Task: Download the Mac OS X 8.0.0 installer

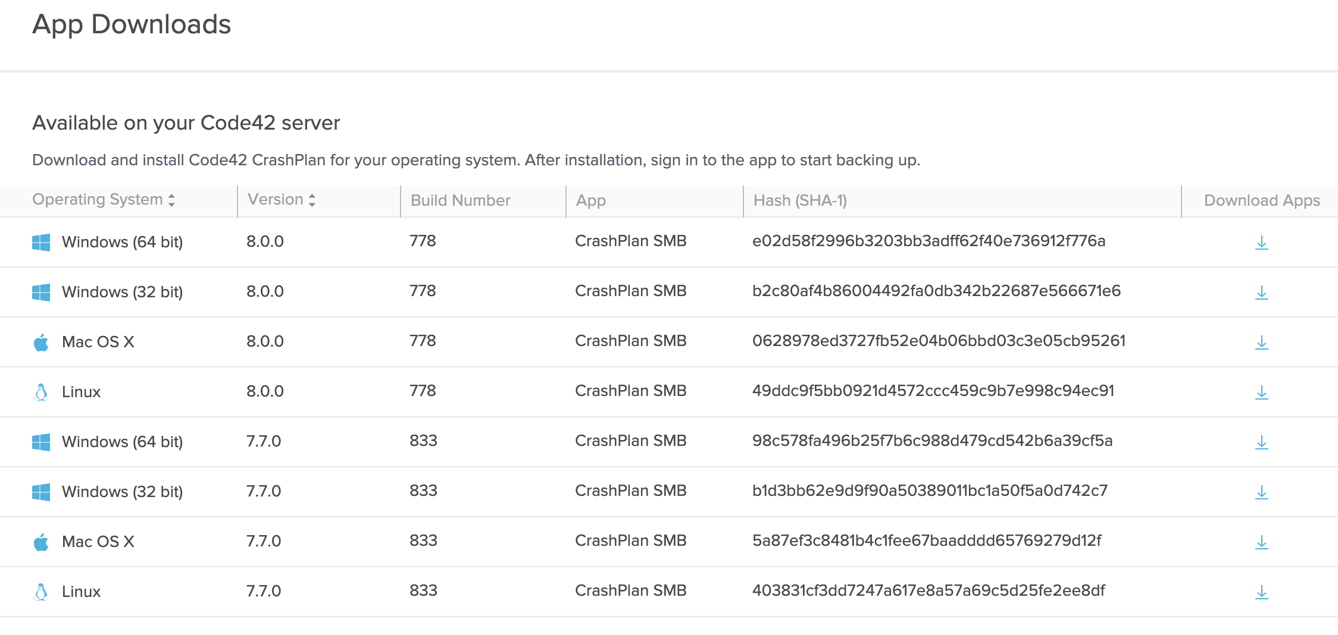Action: point(1261,342)
